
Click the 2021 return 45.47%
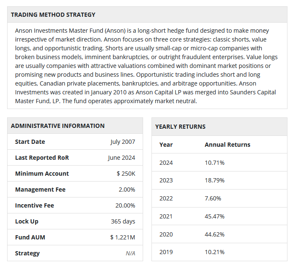point(215,216)
